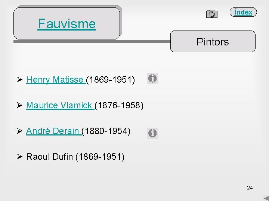
Task: Click the arrow bullet before Maurice Vlamick
Action: [x=20, y=105]
